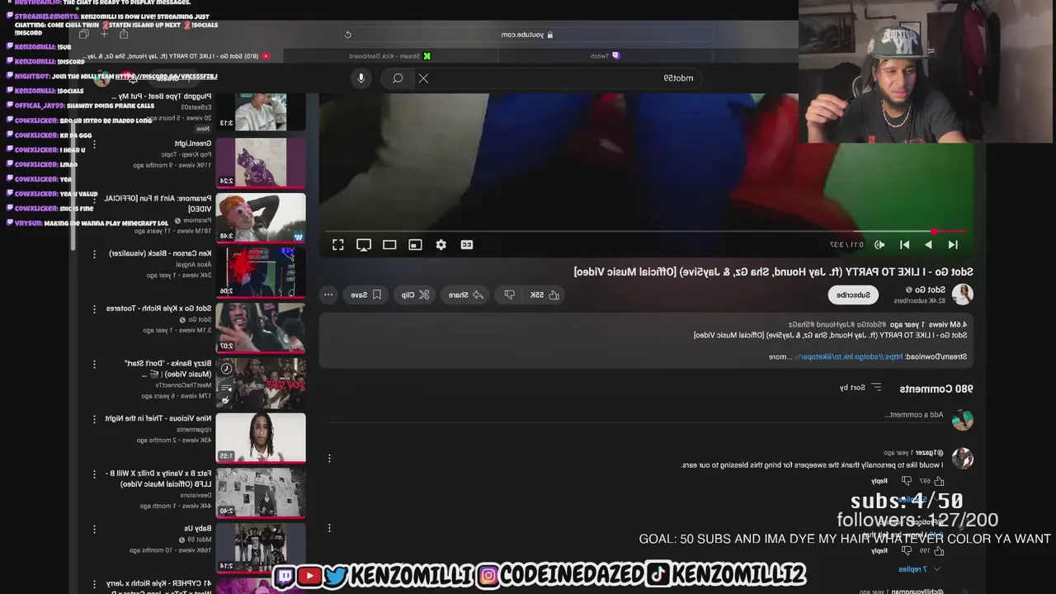Viewport: 1056px width, 594px height.
Task: Open a new browser tab with plus icon
Action: [104, 35]
